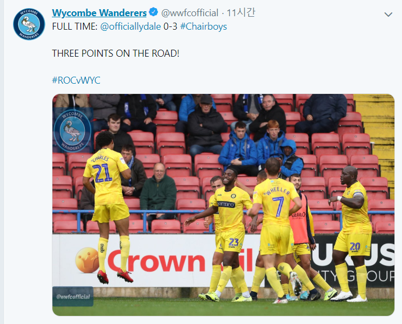402x324 pixels.
Task: Click the @wwfcofficial watermark on photo
Action: tap(73, 296)
